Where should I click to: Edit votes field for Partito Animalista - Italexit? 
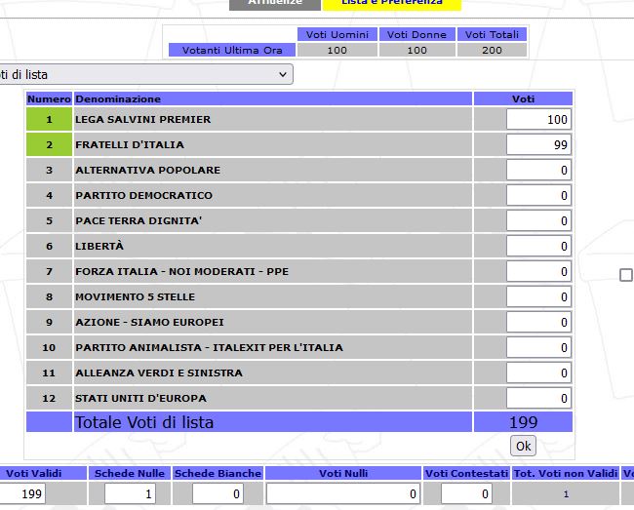(x=538, y=347)
